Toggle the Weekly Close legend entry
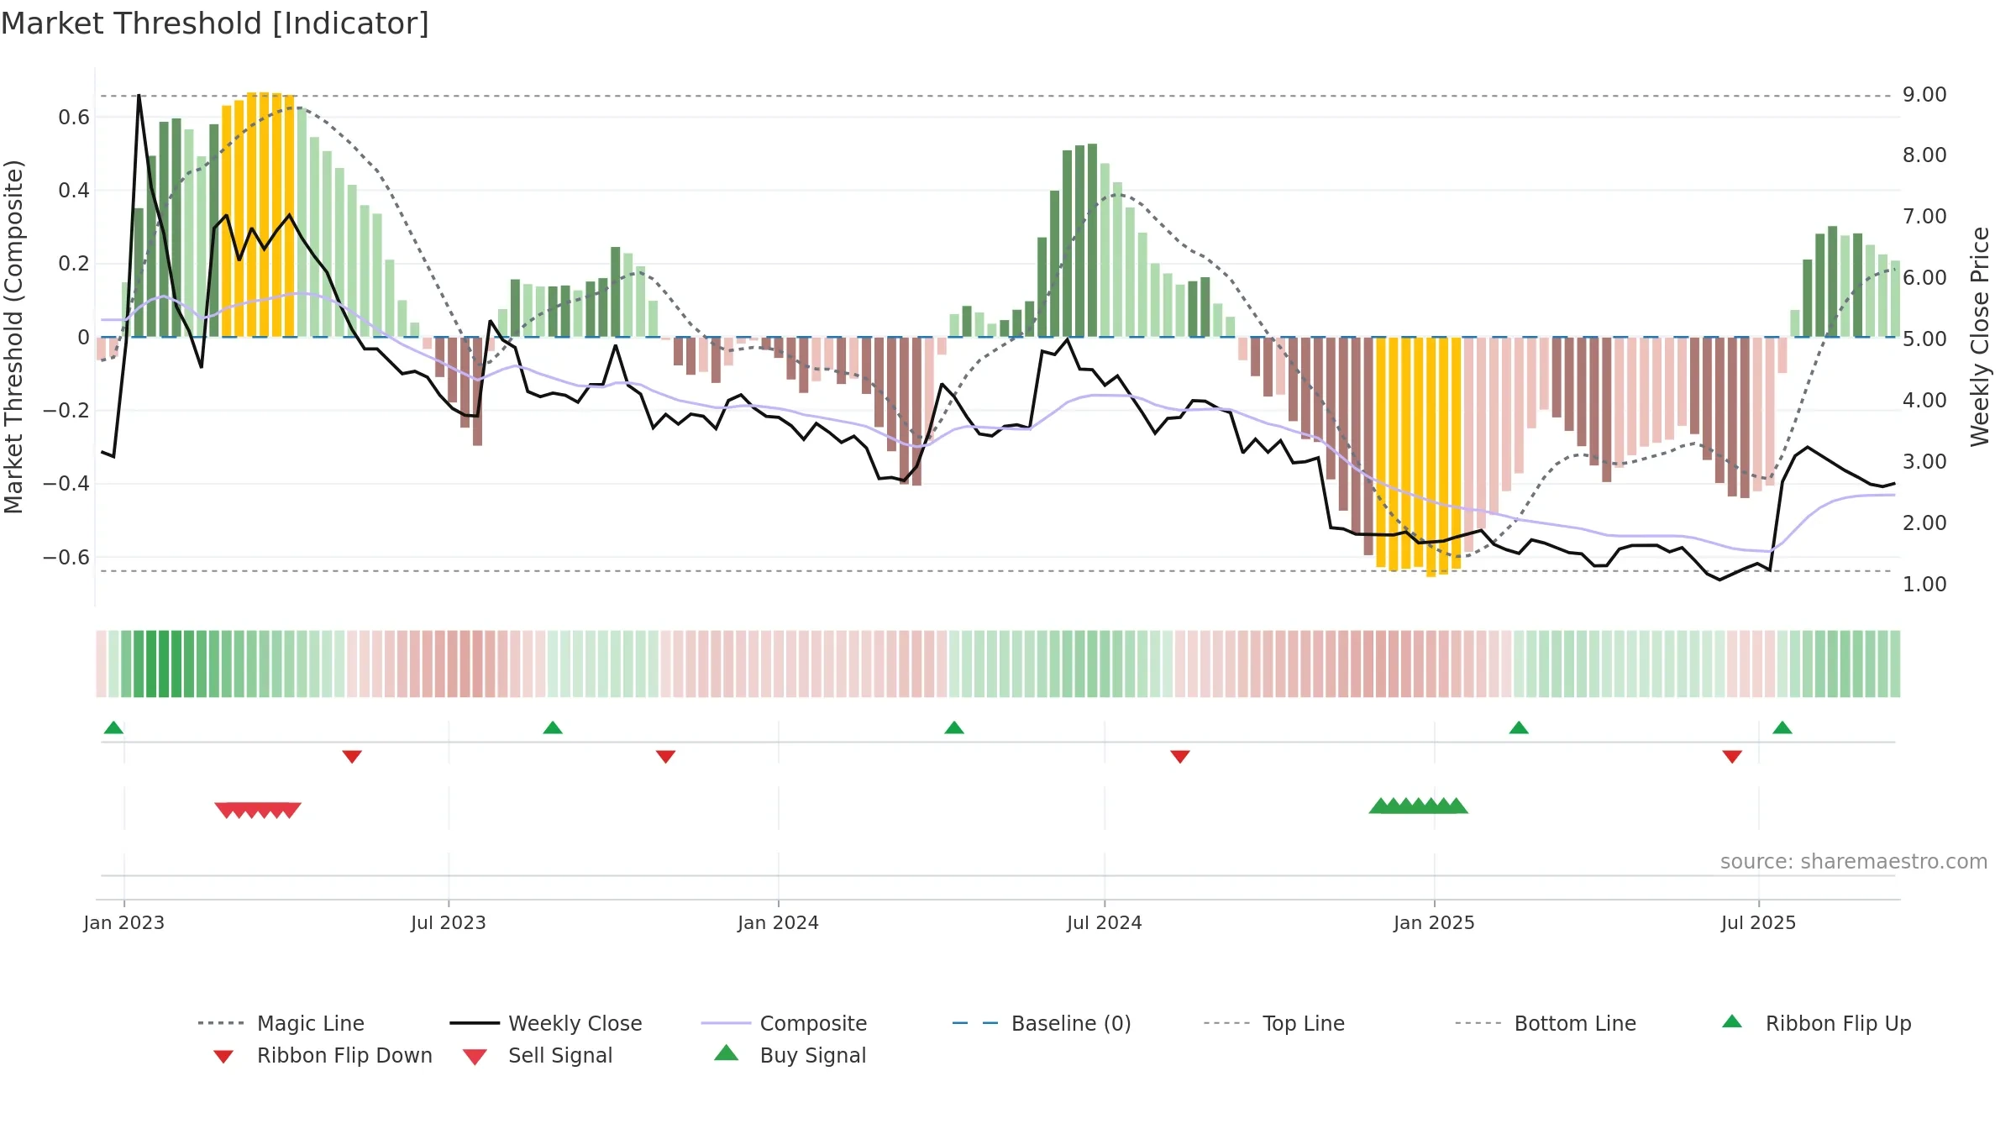The height and width of the screenshot is (1134, 2016). click(x=546, y=1023)
